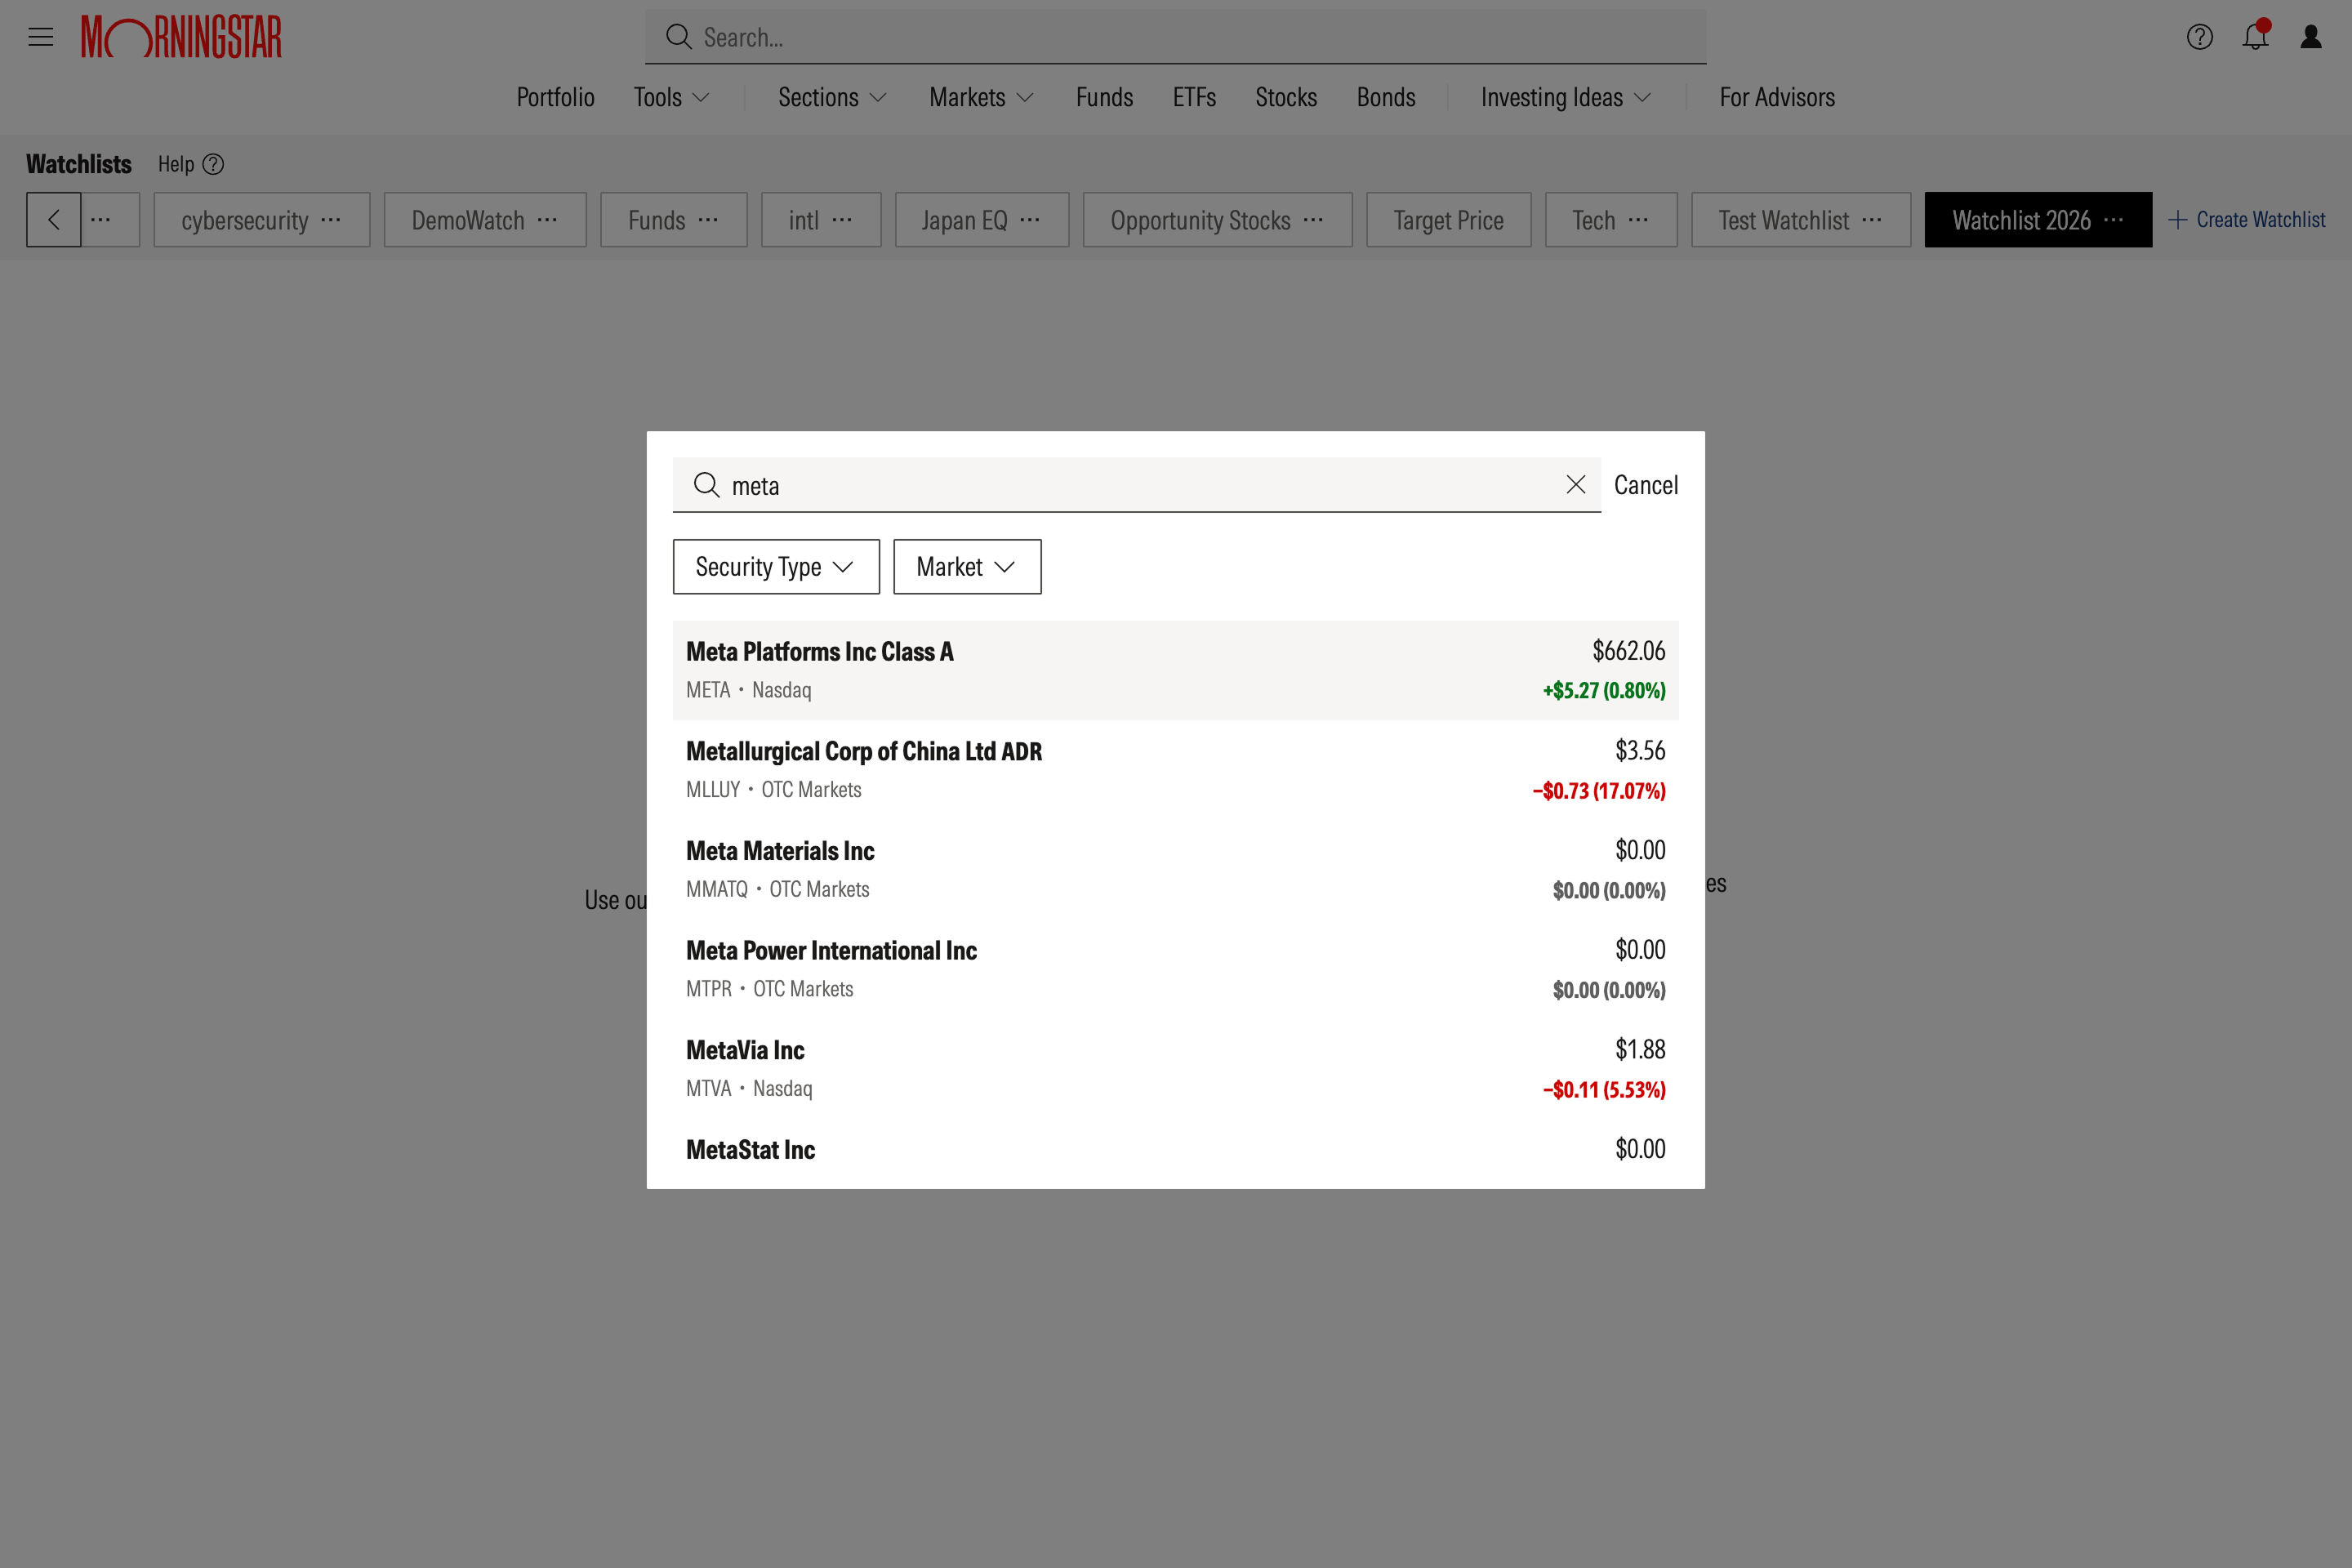Open Funds watchlist options ellipsis
This screenshot has height=1568, width=2352.
pyautogui.click(x=708, y=220)
